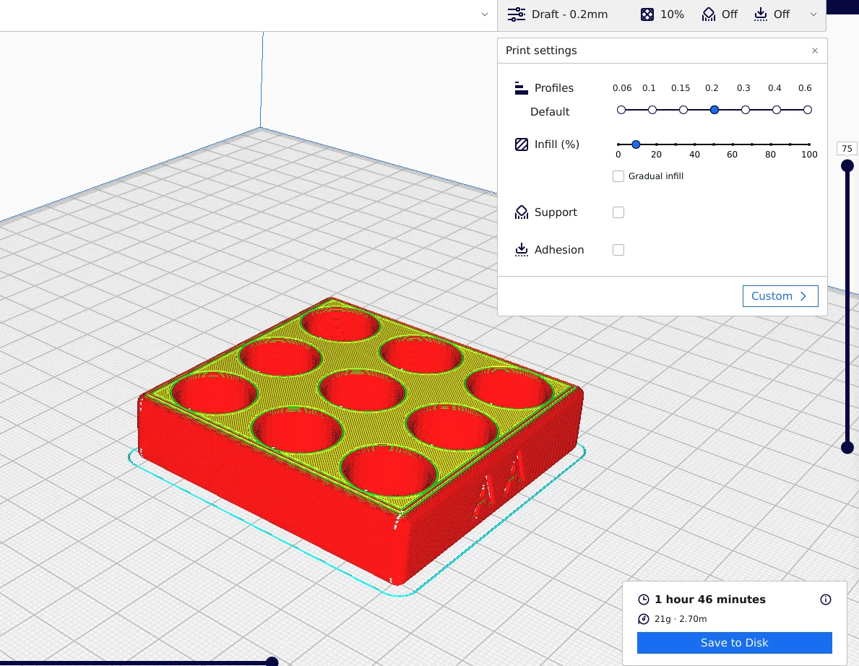Click the layer slider bottom handle
Image resolution: width=859 pixels, height=666 pixels.
pos(847,447)
